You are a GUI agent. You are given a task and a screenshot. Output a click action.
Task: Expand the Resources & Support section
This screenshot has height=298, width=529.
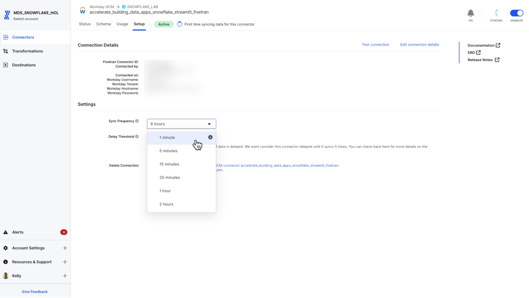pyautogui.click(x=65, y=262)
